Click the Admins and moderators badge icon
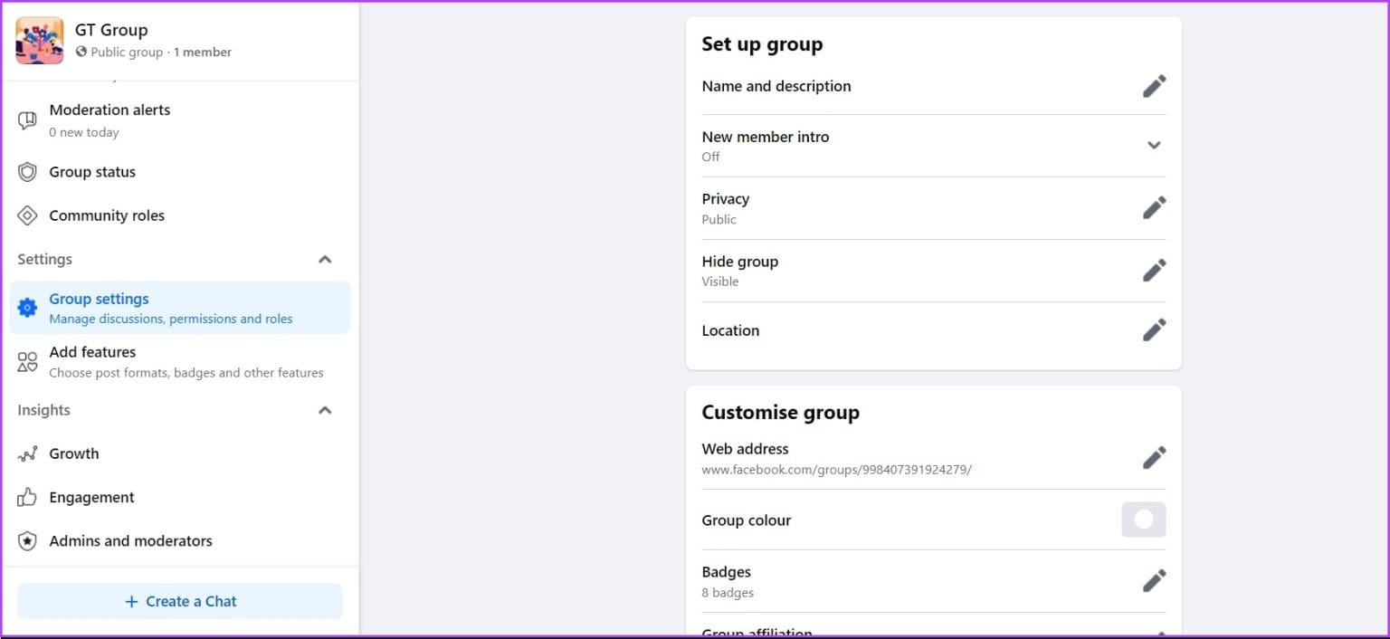Image resolution: width=1390 pixels, height=639 pixels. (x=28, y=540)
